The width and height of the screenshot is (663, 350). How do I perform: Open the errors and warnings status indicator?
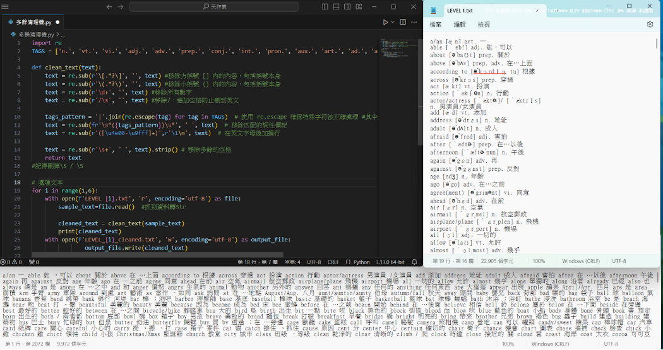pyautogui.click(x=11, y=262)
